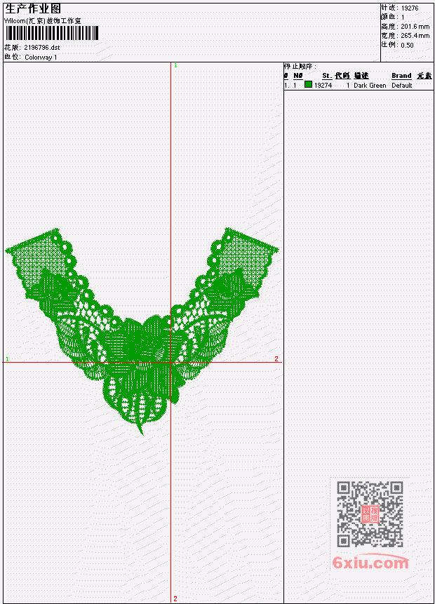Select the green lace collar embroidery design
The image size is (435, 604).
coord(142,331)
